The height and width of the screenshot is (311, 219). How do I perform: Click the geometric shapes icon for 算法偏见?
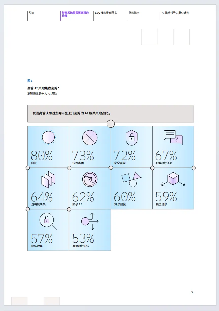click(131, 179)
